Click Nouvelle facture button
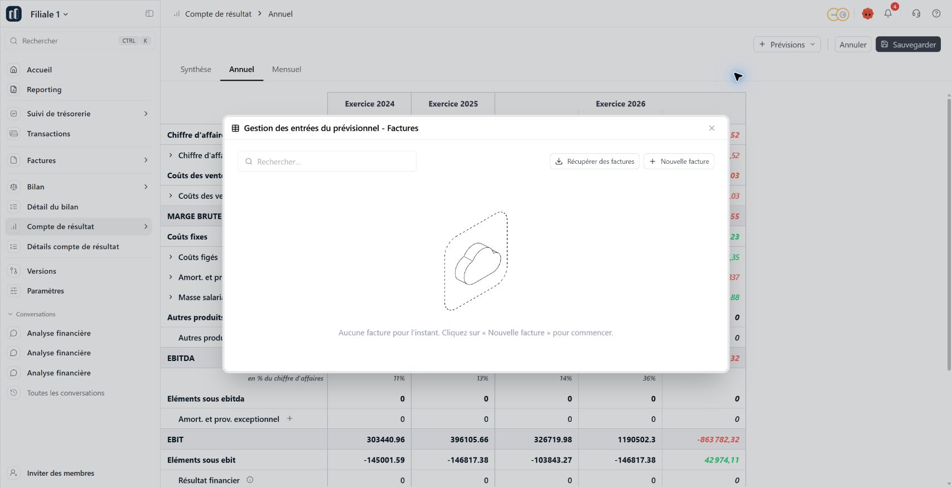The height and width of the screenshot is (488, 952). pos(679,162)
